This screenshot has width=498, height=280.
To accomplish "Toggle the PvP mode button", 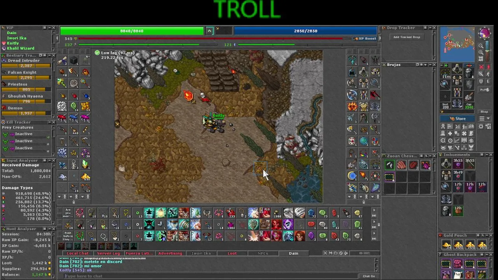I will click(485, 90).
